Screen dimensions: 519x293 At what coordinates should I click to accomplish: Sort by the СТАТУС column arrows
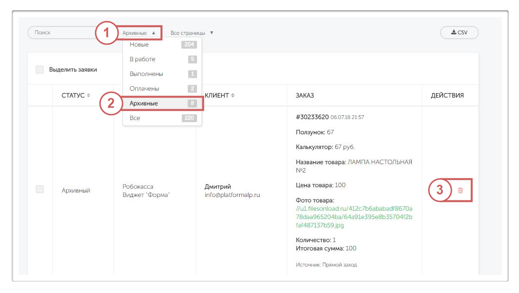[89, 96]
